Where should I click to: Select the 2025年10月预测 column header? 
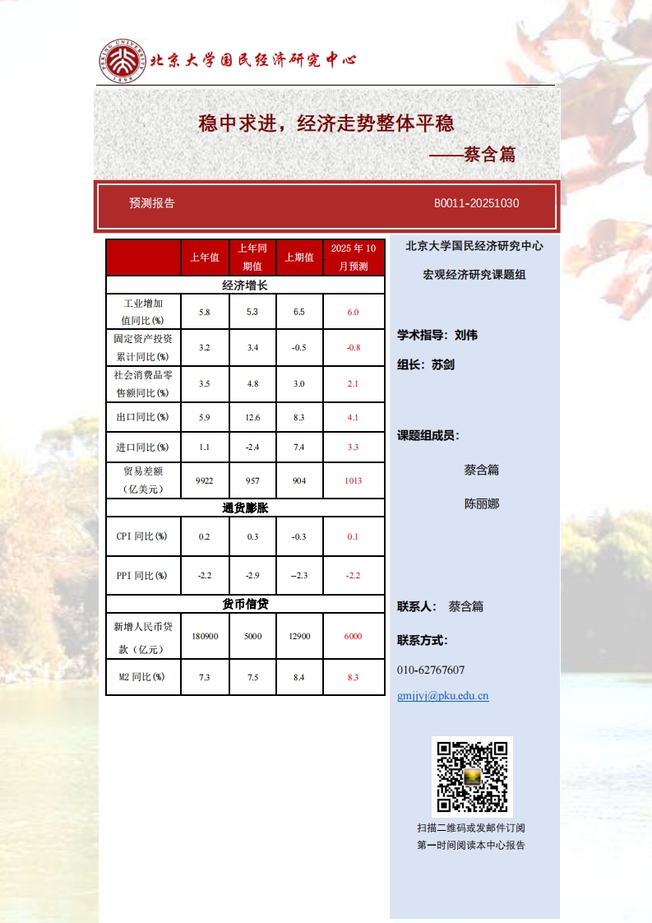click(353, 257)
